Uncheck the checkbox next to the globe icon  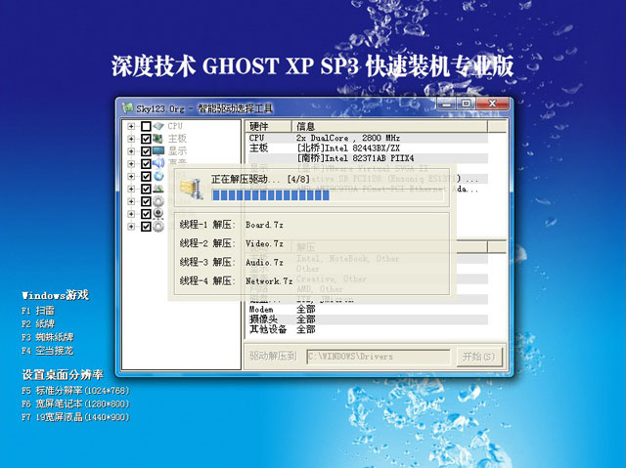click(146, 176)
